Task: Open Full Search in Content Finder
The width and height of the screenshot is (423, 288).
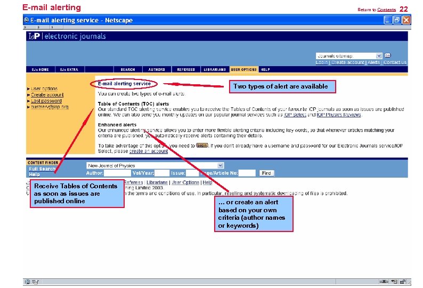Action: tap(42, 169)
